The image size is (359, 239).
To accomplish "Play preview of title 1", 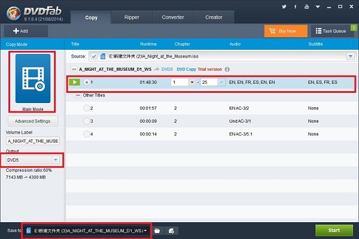I will (x=75, y=82).
